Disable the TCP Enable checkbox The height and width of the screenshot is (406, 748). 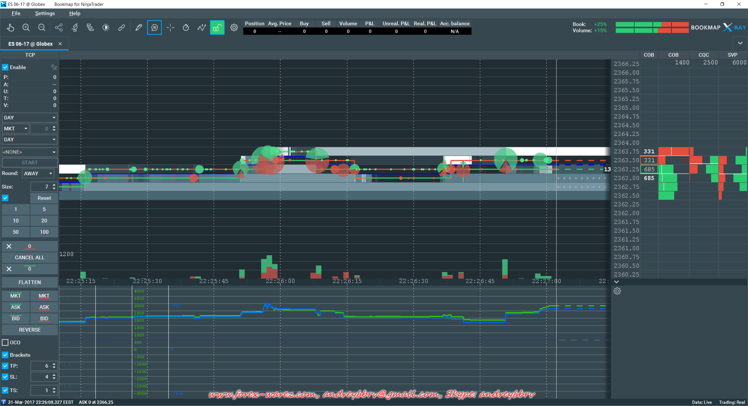5,67
